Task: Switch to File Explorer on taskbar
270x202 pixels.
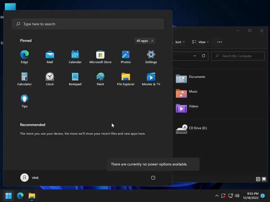Action: 32,196
